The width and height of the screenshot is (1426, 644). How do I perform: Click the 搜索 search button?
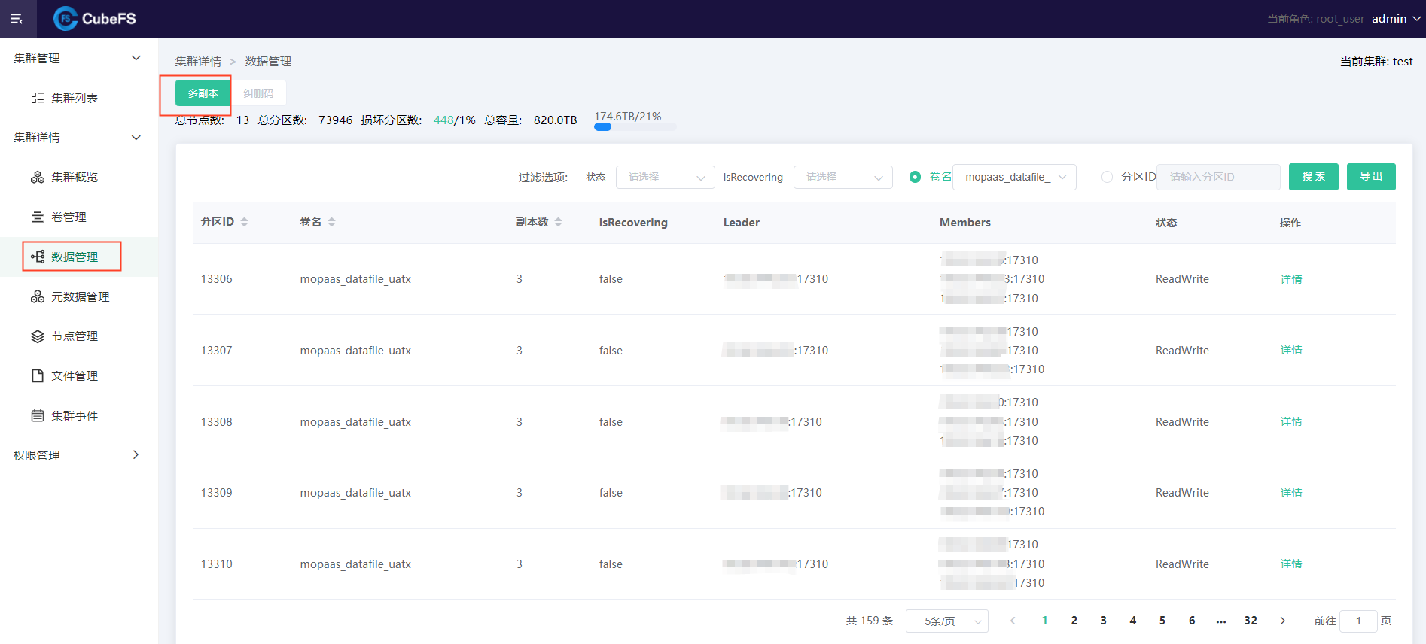[1313, 177]
